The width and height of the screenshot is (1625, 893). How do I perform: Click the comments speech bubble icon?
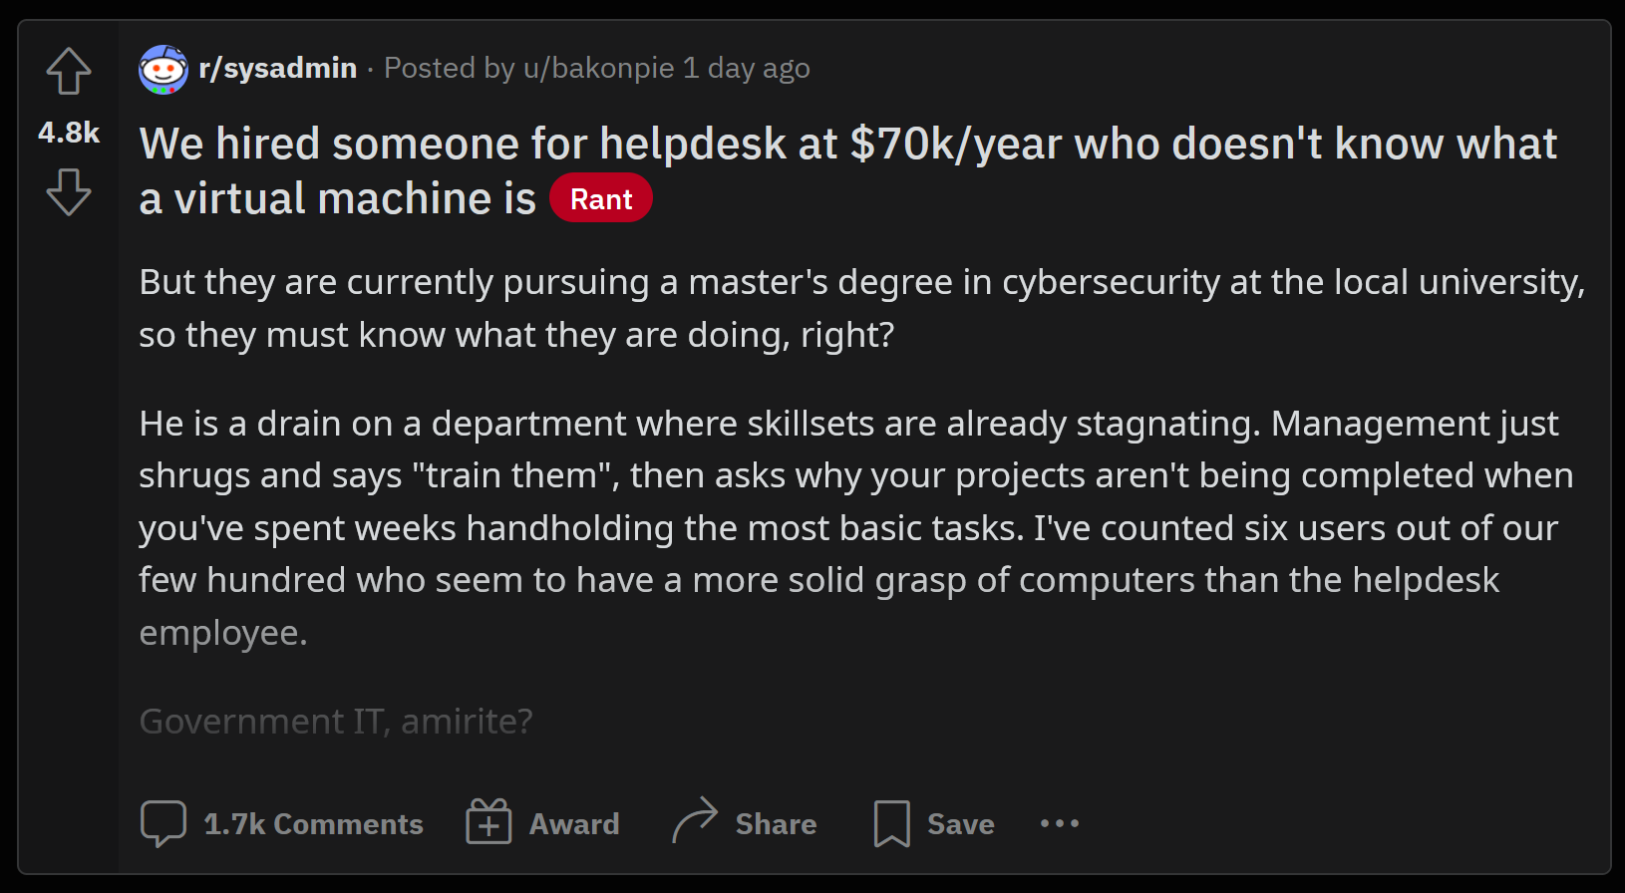[x=163, y=823]
